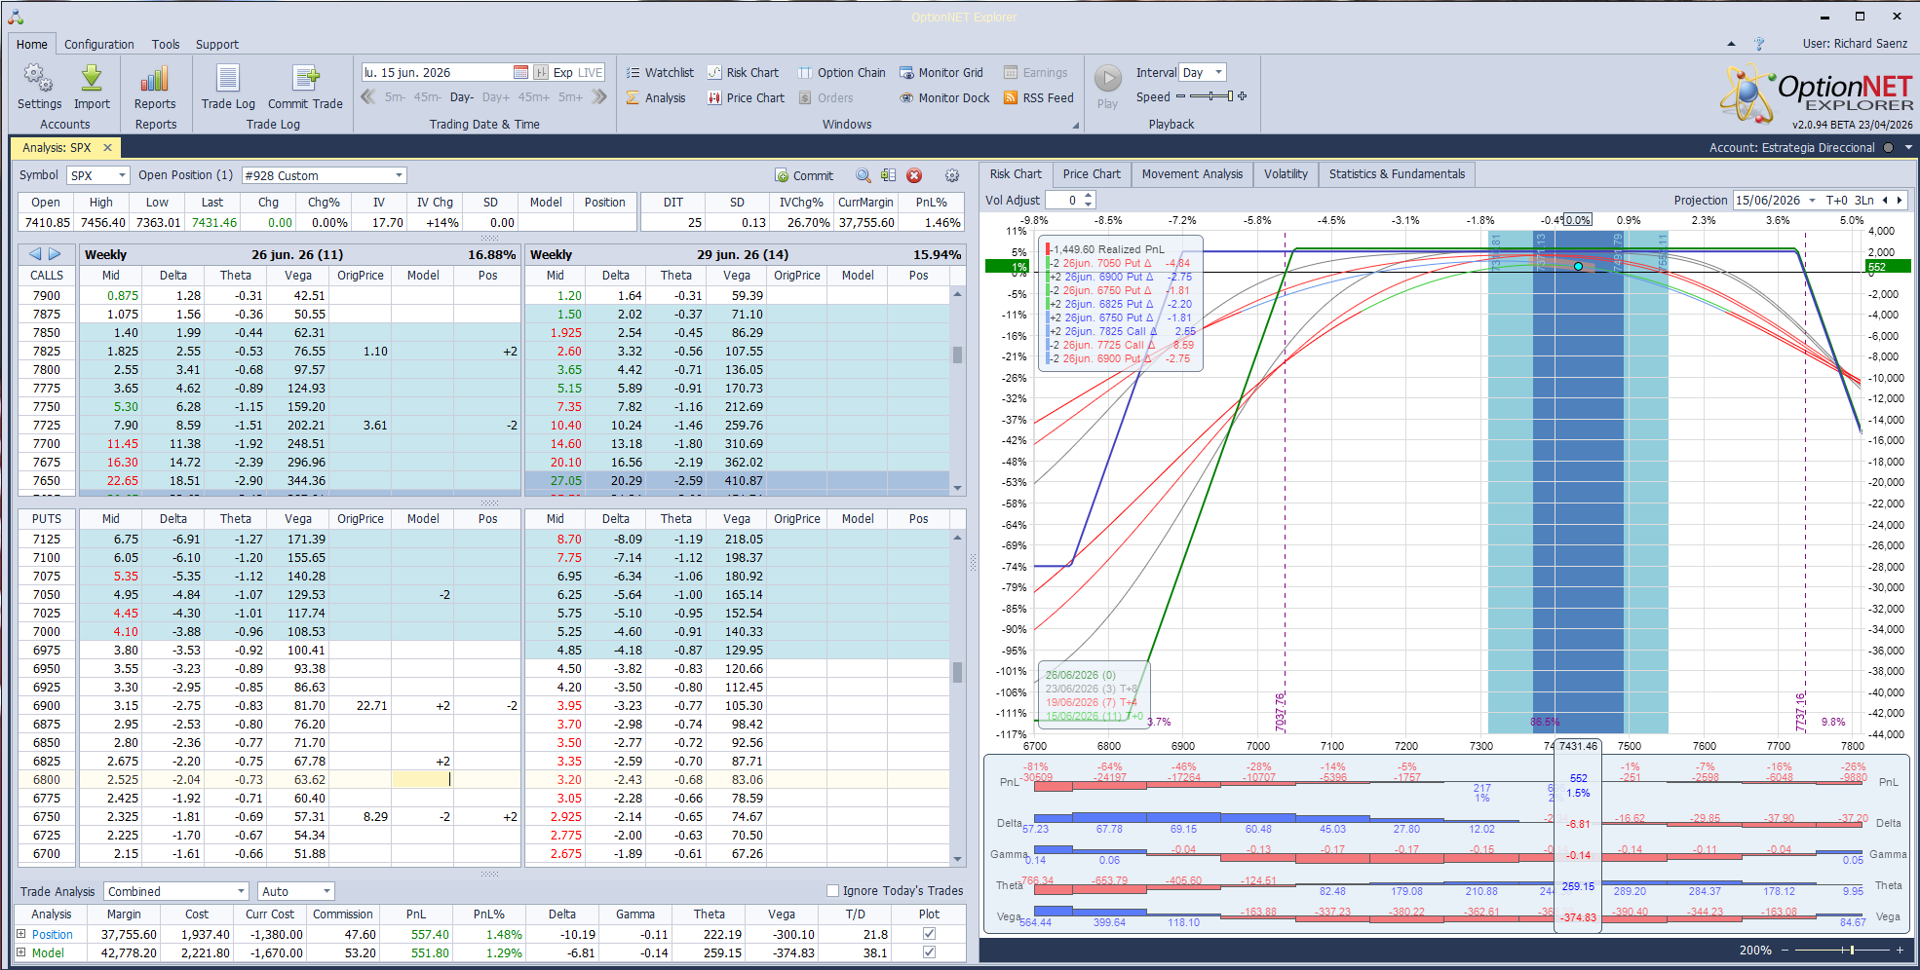Click the 3Ln projection lines button
Viewport: 1920px width, 970px height.
point(1863,200)
